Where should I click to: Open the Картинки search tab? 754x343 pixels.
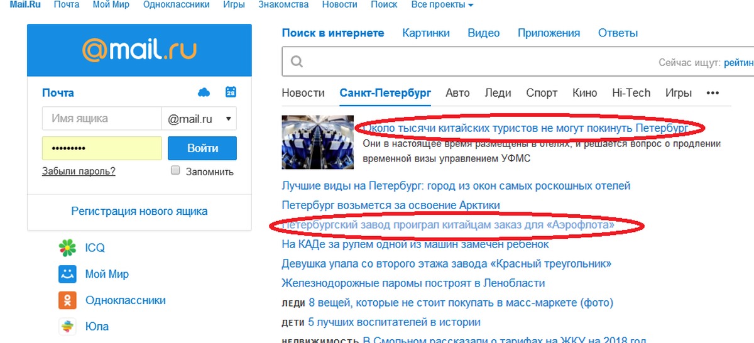[426, 33]
